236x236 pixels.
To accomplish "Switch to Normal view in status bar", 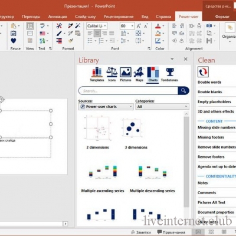I will pyautogui.click(x=198, y=232).
